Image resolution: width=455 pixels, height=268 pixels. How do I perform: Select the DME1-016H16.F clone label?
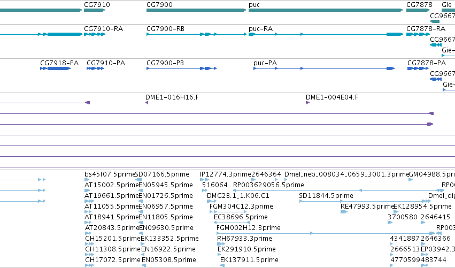click(172, 97)
